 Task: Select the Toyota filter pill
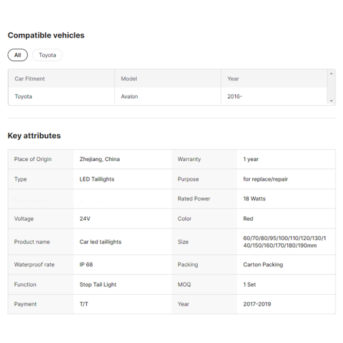point(48,55)
